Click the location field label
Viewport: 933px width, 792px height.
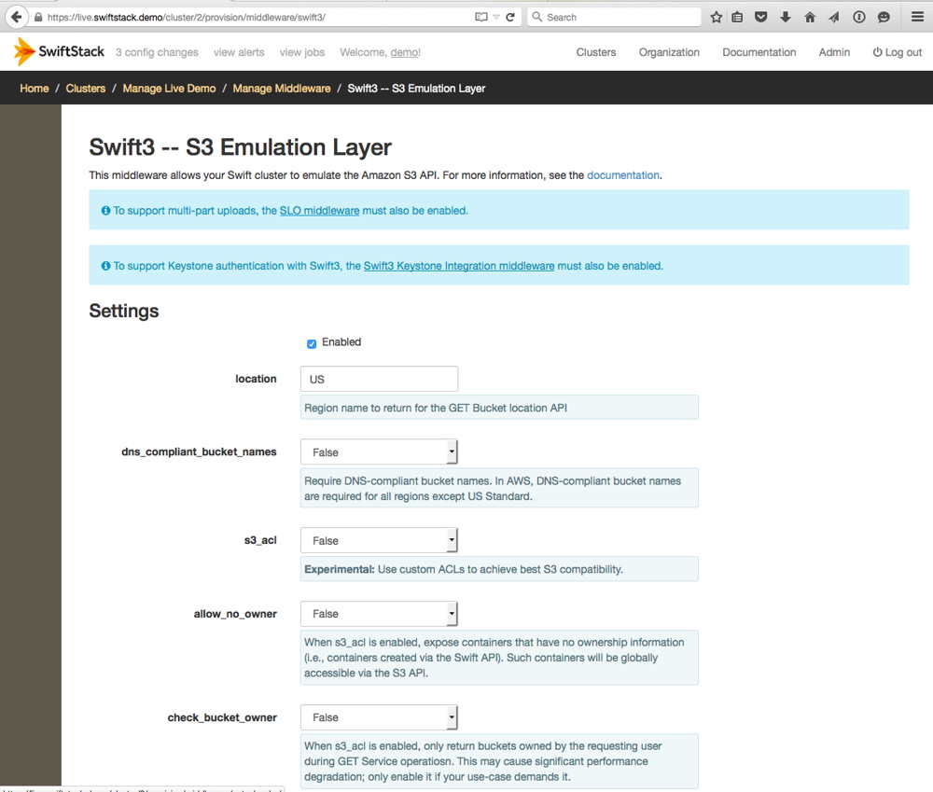[256, 379]
